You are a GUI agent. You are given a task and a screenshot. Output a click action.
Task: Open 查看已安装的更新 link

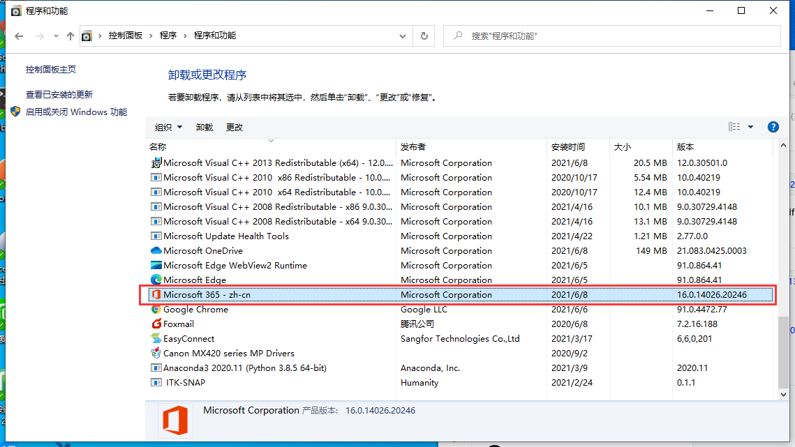tap(59, 94)
